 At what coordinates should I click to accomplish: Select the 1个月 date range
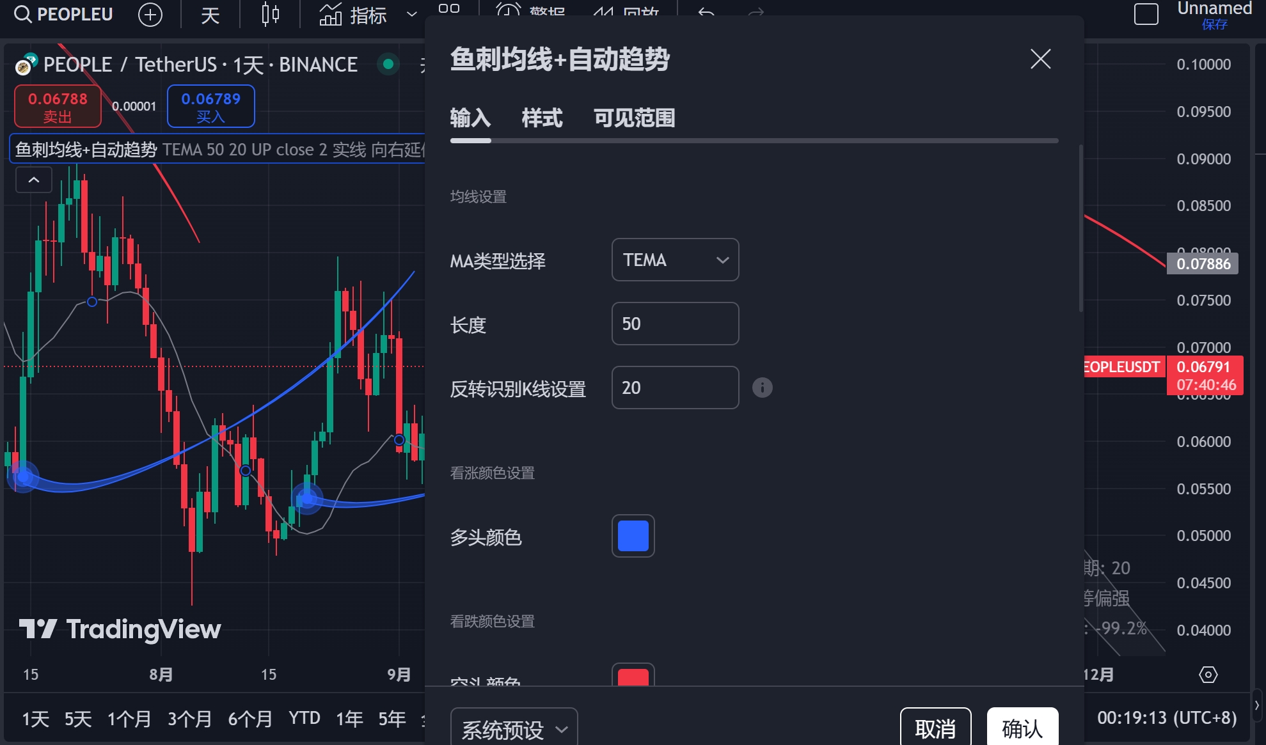129,719
